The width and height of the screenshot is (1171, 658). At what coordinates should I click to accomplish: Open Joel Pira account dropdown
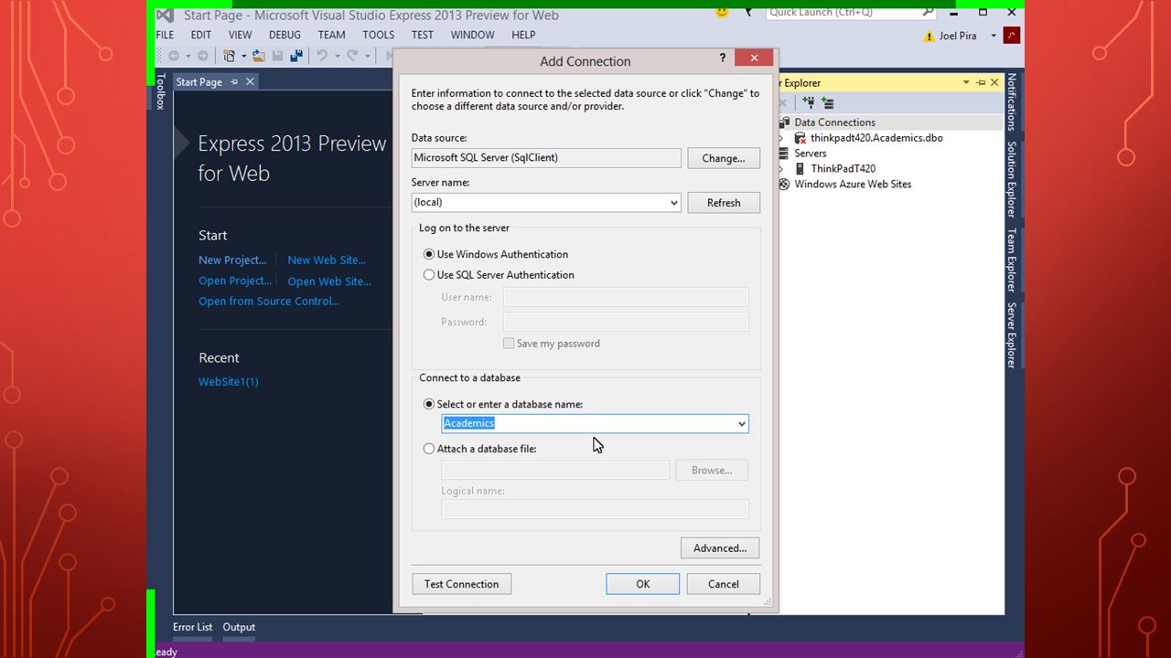click(994, 37)
